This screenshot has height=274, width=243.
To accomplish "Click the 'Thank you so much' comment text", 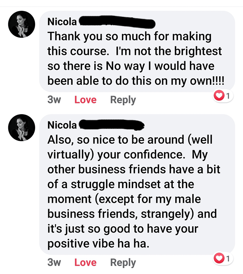I will 129,37.
